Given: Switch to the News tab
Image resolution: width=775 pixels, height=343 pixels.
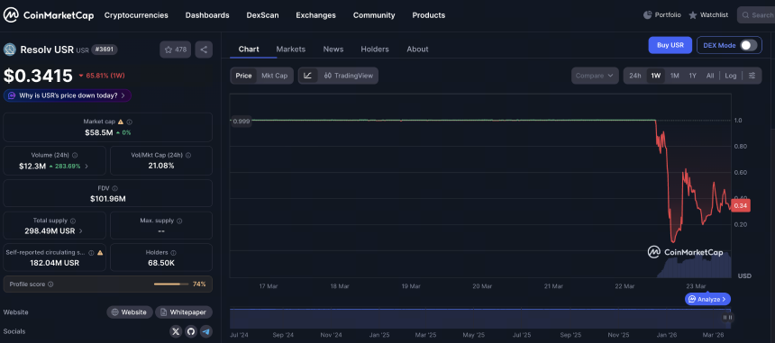Looking at the screenshot, I should 333,49.
